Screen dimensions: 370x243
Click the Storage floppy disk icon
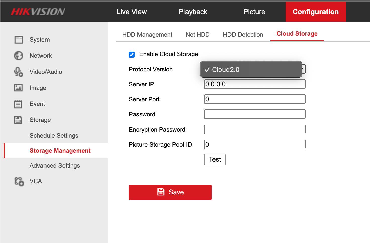(18, 120)
